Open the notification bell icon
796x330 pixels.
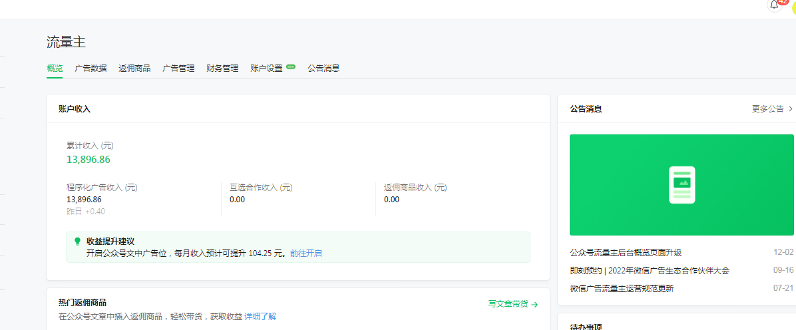coord(774,5)
